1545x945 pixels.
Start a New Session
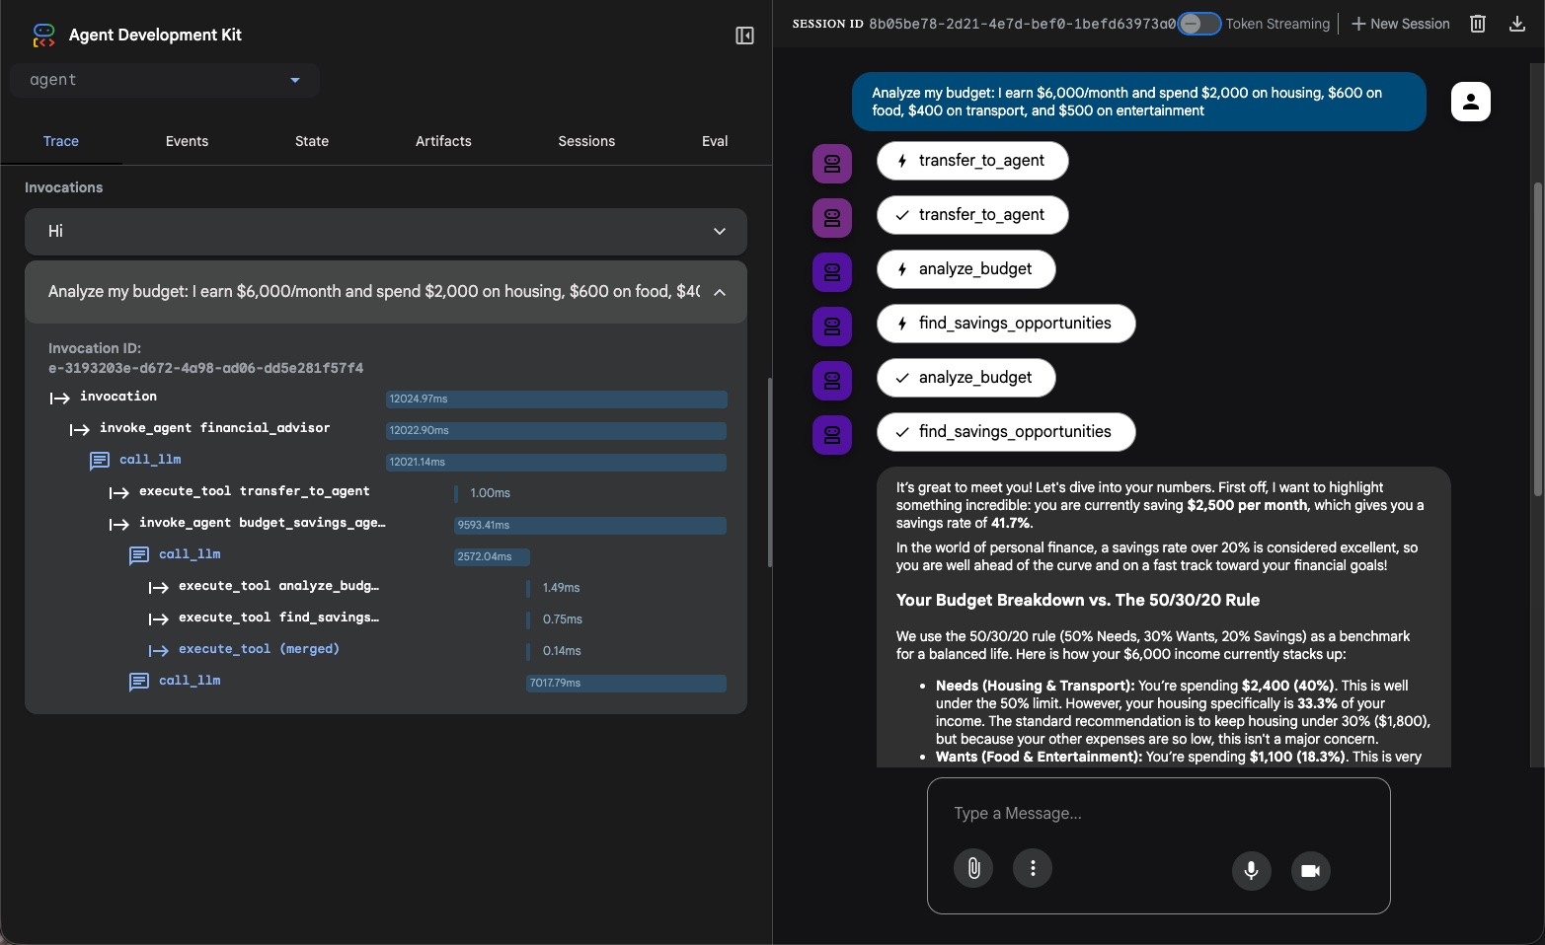coord(1400,24)
